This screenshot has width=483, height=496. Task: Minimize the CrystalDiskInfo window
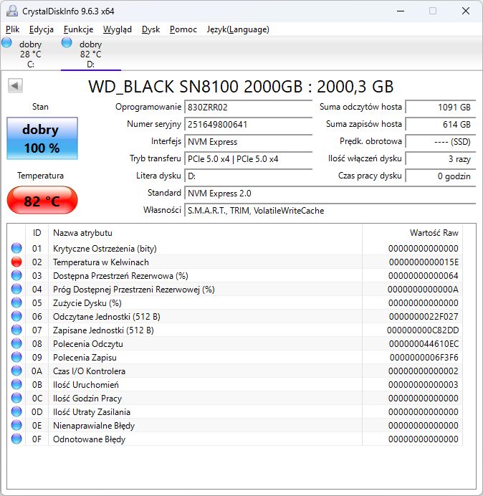pos(401,11)
